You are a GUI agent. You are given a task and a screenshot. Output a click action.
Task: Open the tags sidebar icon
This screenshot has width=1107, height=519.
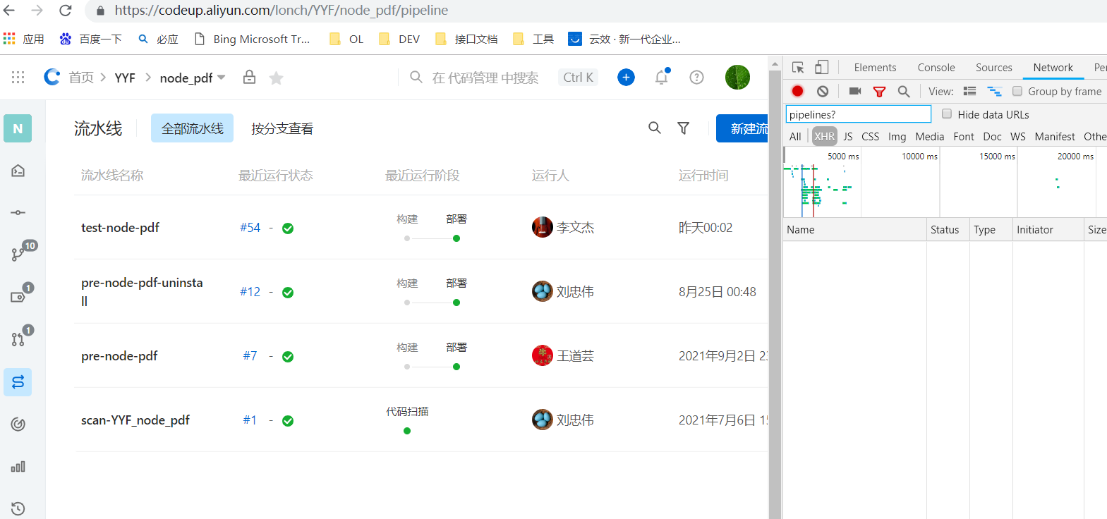point(19,295)
